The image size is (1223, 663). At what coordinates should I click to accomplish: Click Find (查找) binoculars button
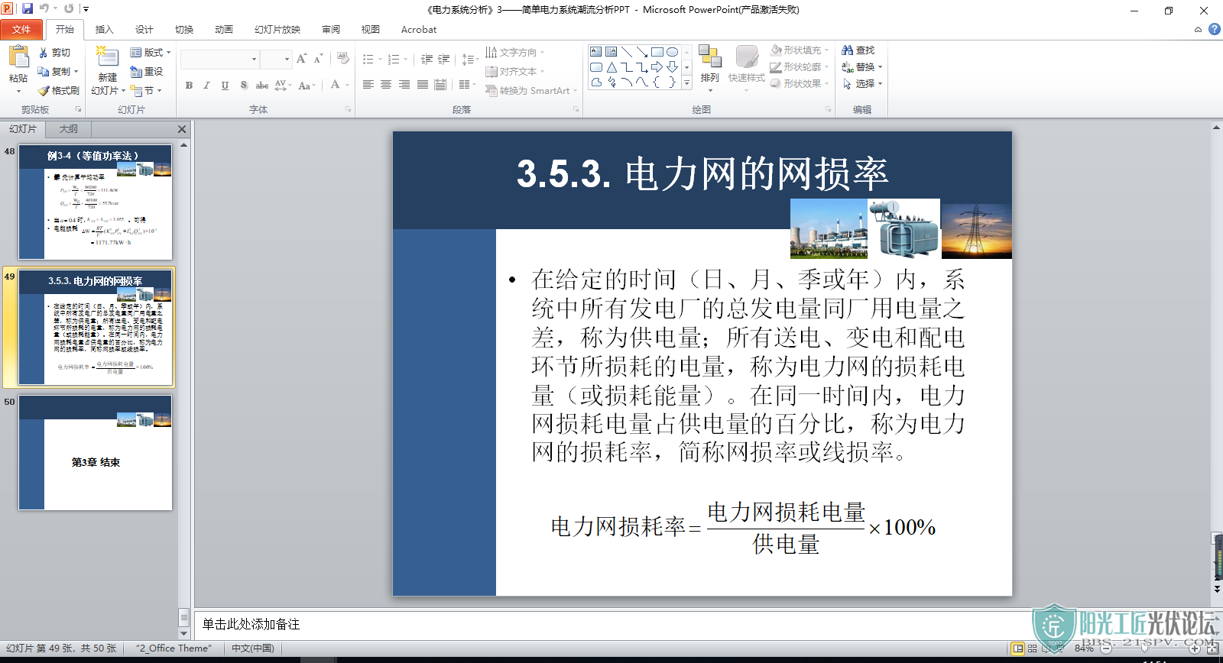point(858,50)
